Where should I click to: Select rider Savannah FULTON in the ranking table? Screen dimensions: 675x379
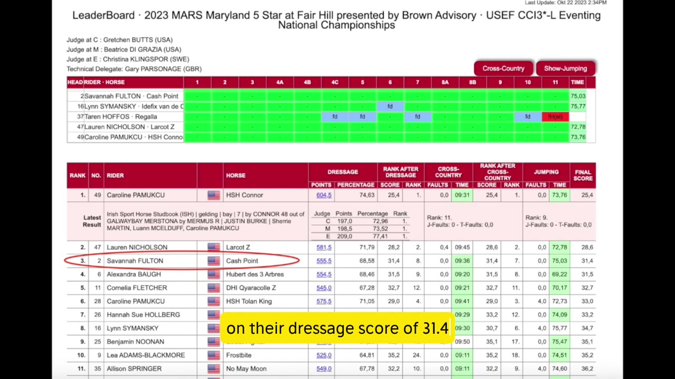pos(134,261)
